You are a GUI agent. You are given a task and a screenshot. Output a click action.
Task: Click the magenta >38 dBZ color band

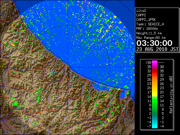pos(155,62)
